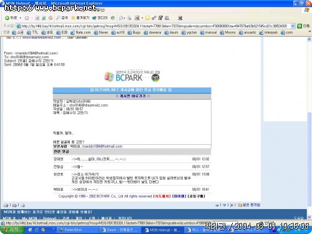The image size is (312, 234).
Task: Open the Edit icon dropdown arrow
Action: coord(142,18)
